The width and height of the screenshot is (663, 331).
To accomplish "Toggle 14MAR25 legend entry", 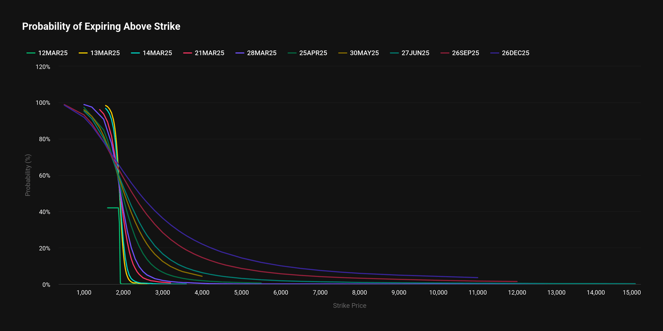I will coord(152,53).
